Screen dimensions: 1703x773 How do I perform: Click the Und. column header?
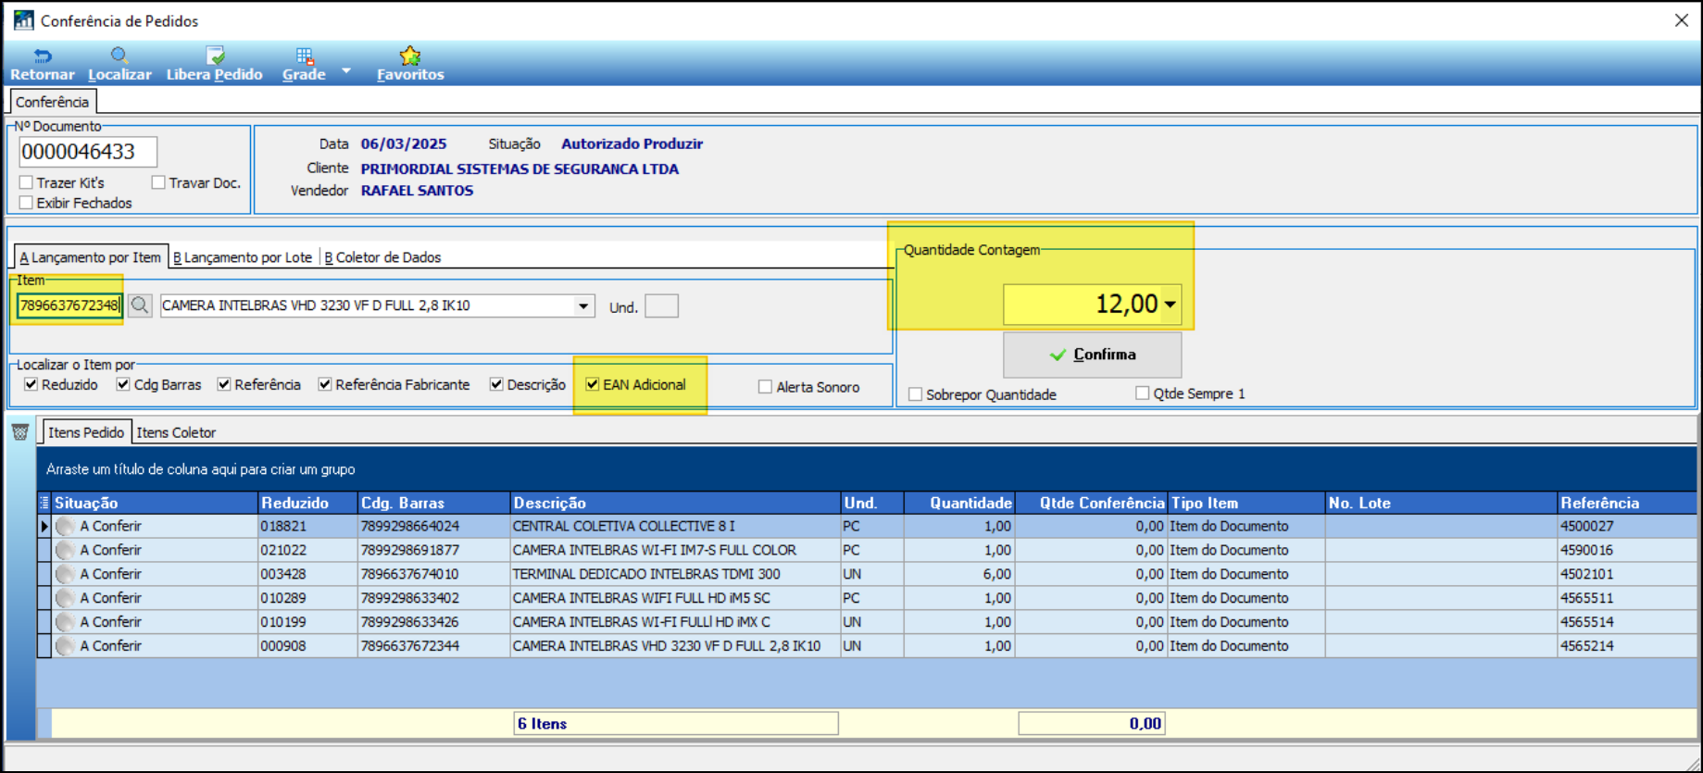(x=872, y=503)
